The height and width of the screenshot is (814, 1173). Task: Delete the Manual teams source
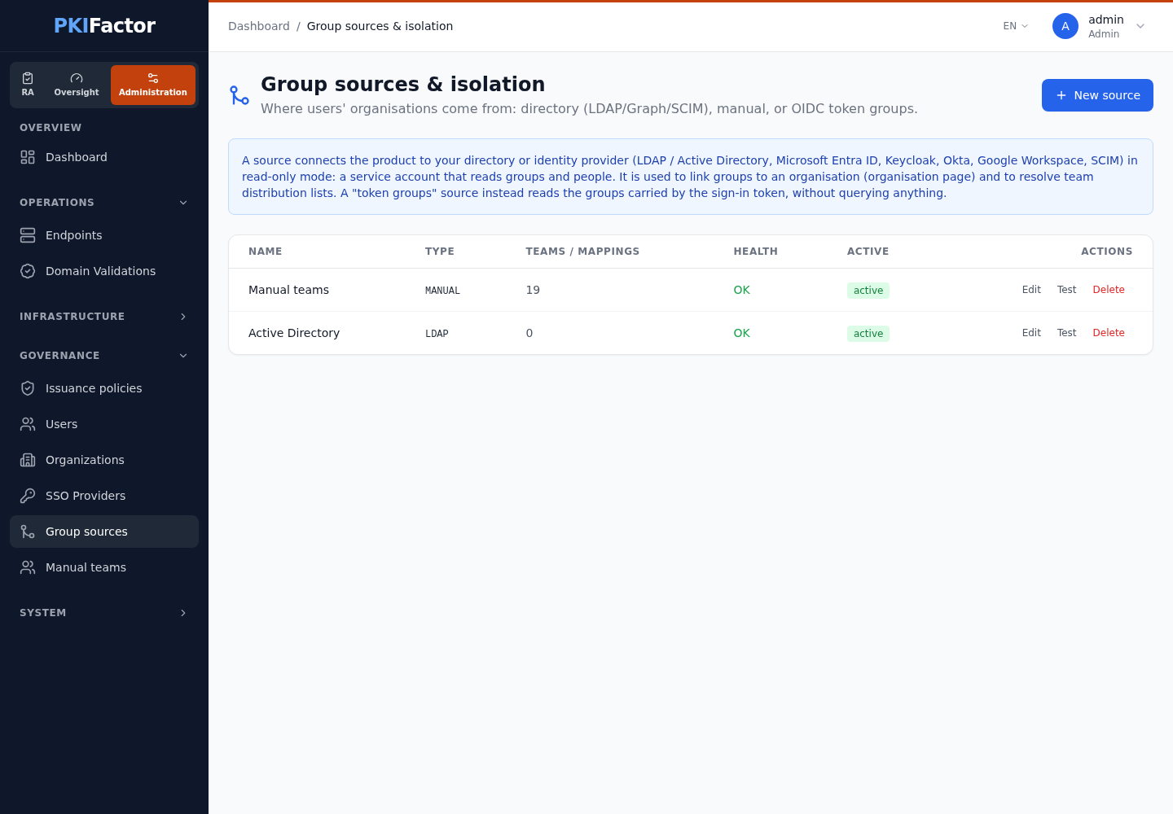[1109, 290]
